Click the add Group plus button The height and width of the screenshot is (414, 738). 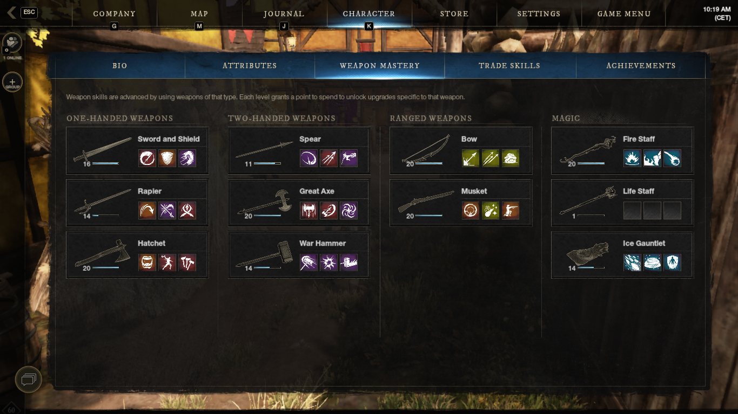12,82
